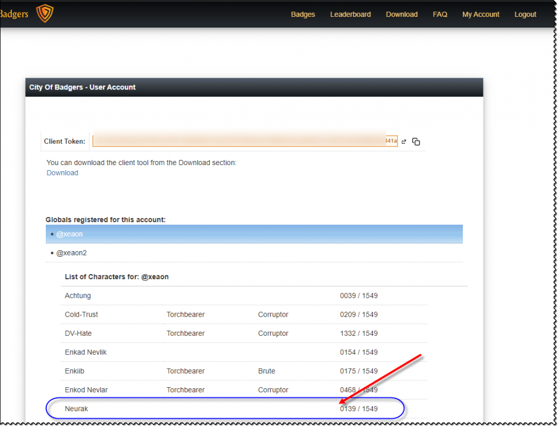
Task: Click the City of Badgers shield logo
Action: point(45,13)
